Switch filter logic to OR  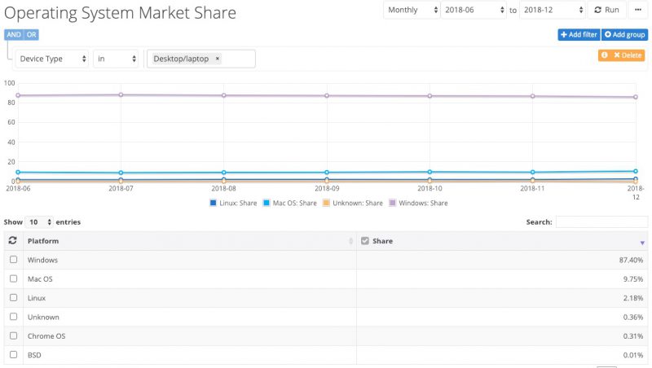31,34
